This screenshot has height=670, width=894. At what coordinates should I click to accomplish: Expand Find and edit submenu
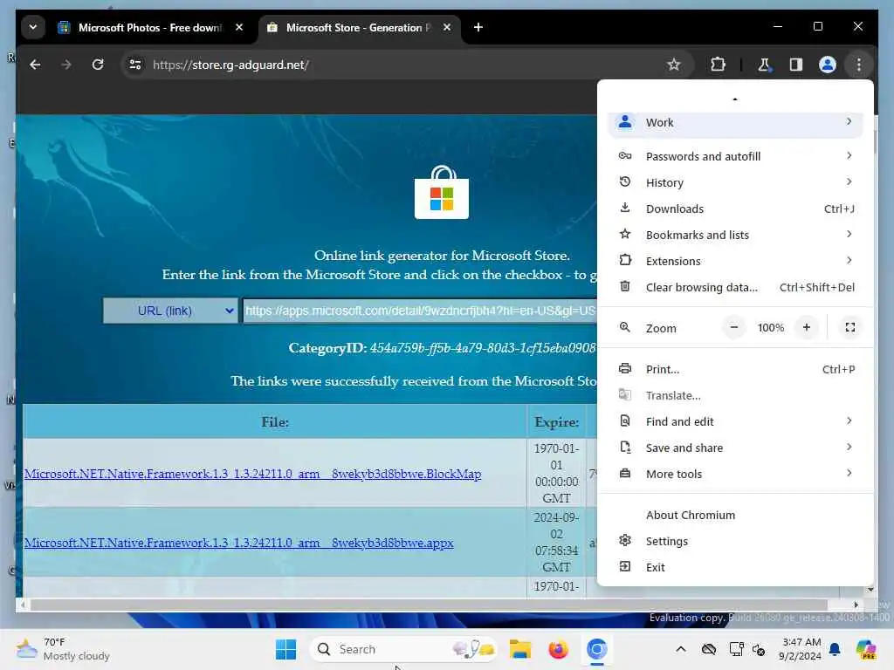click(x=735, y=421)
